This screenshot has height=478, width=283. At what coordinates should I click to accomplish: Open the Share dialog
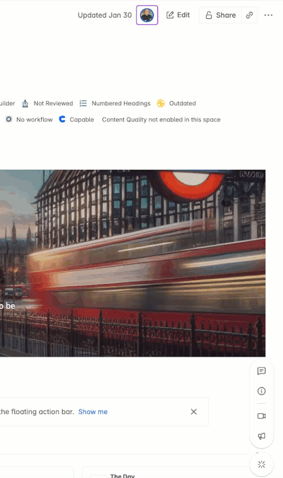click(220, 15)
